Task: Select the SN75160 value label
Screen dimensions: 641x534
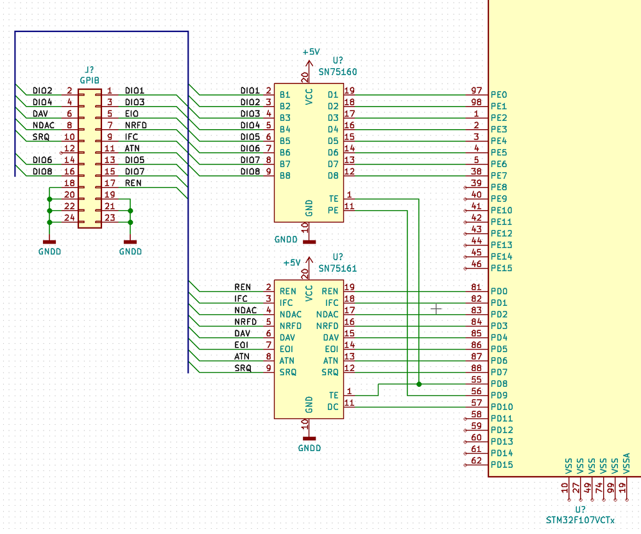Action: [x=338, y=72]
